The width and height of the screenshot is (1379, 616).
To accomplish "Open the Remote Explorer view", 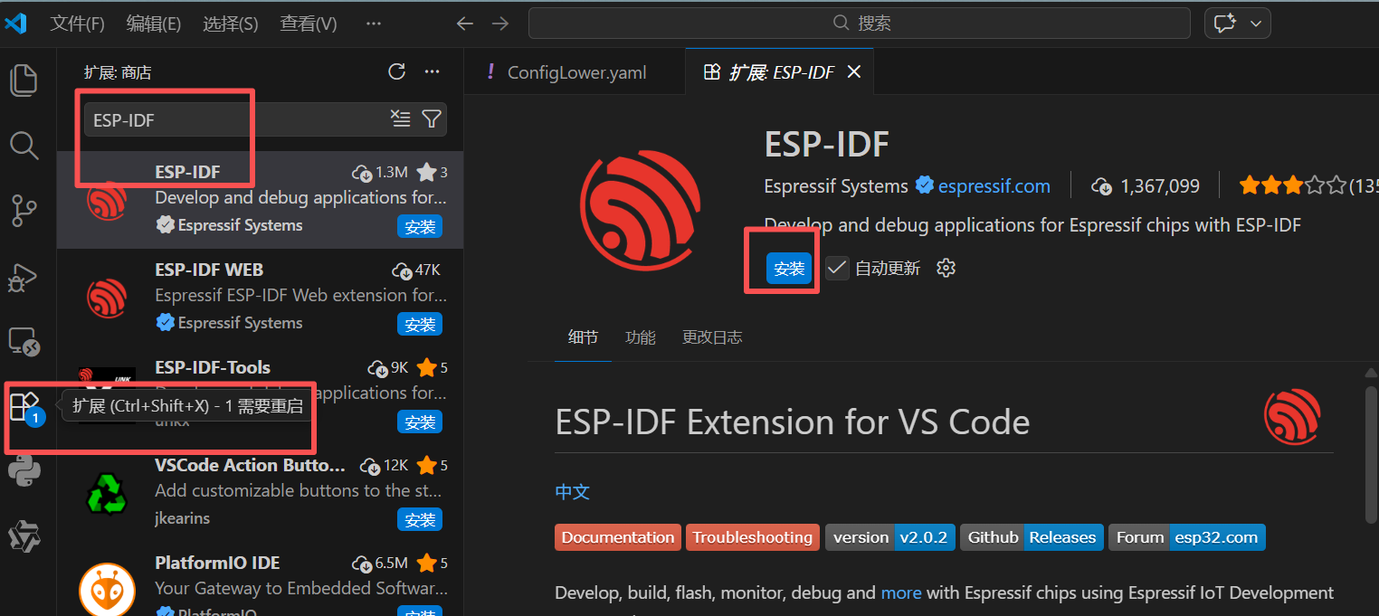I will coord(24,342).
